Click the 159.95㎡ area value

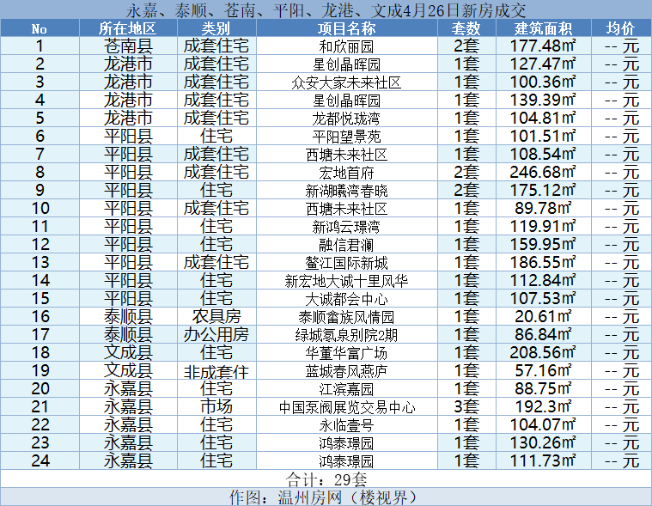tap(543, 244)
